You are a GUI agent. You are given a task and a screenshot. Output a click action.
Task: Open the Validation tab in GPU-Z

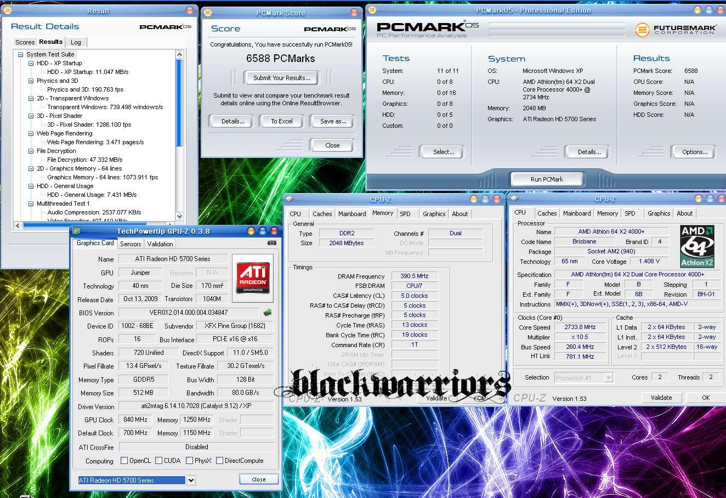[160, 244]
